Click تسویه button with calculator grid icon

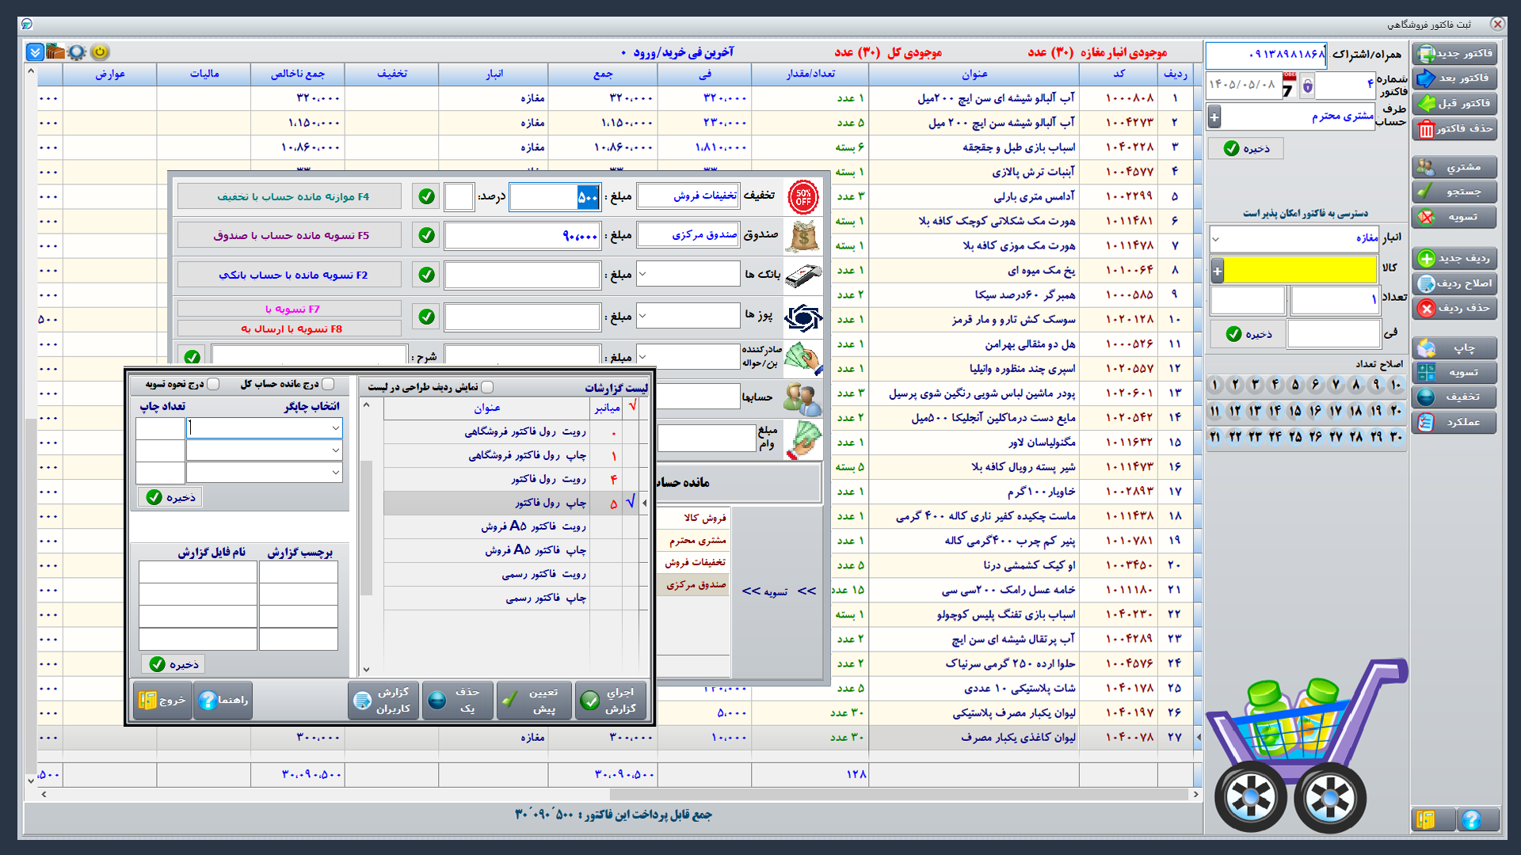1454,372
